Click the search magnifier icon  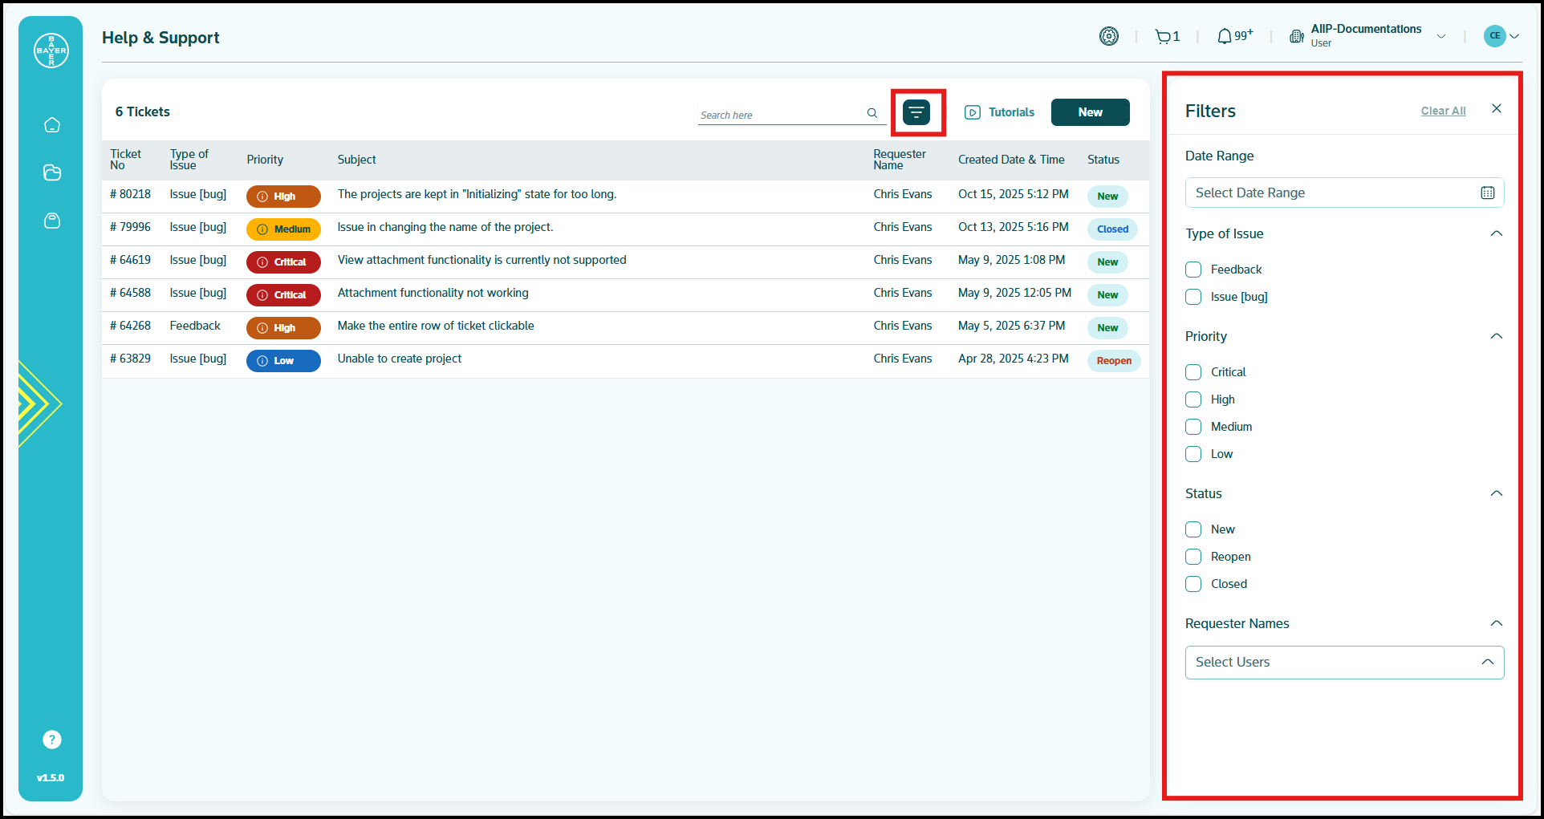click(x=872, y=113)
